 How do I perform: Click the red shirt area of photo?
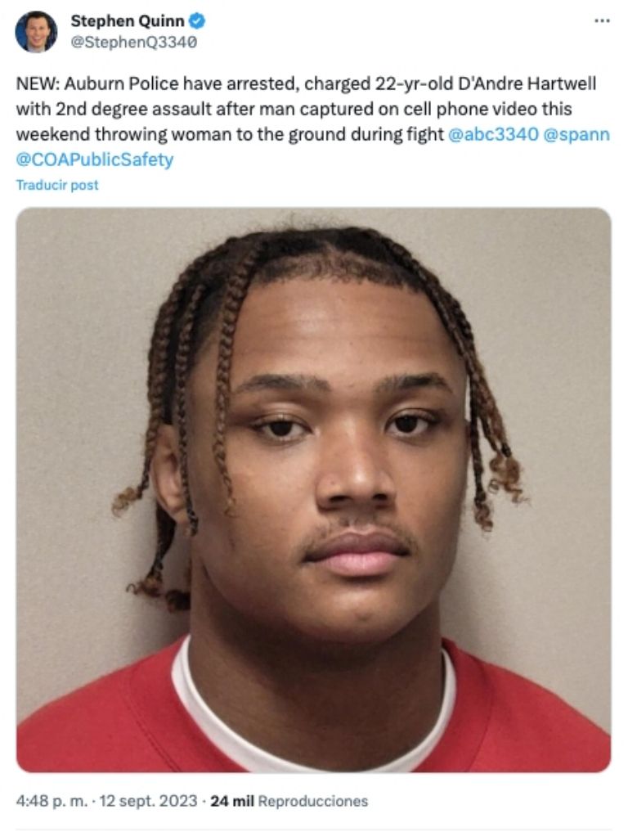(96, 717)
